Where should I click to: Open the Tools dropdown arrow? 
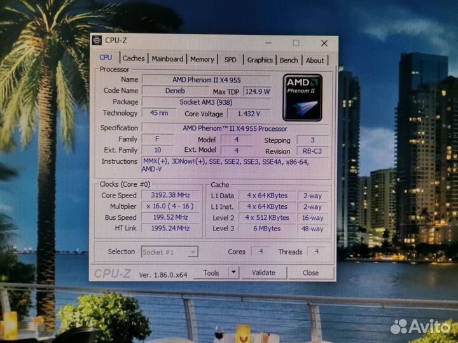tap(233, 272)
